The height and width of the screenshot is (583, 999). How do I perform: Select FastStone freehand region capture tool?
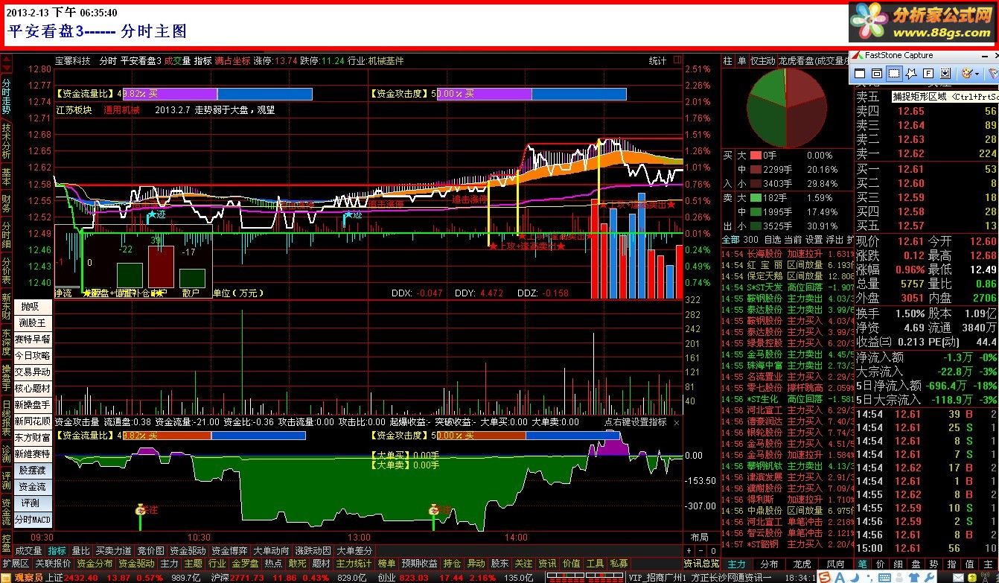tap(911, 73)
